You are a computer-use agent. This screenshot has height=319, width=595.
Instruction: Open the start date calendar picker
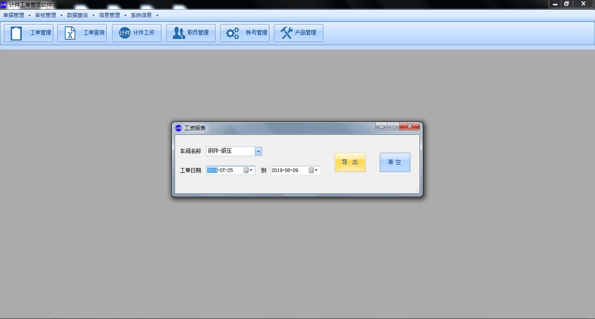click(248, 170)
